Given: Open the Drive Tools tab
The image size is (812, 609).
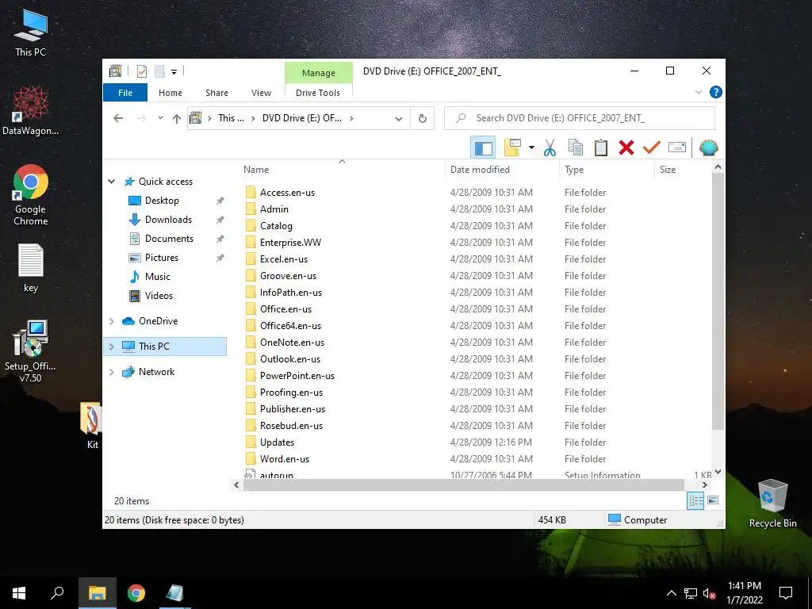Looking at the screenshot, I should click(318, 93).
